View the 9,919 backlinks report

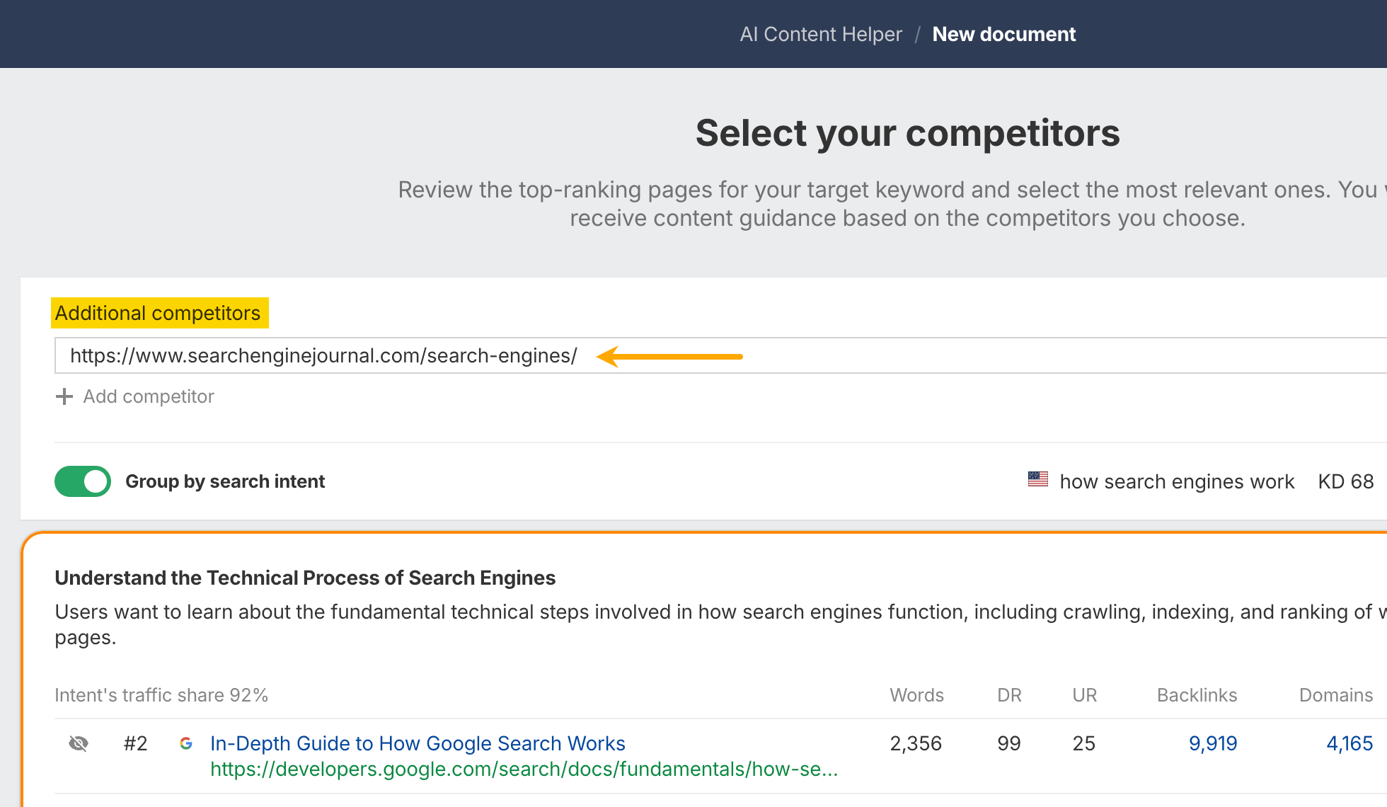1212,743
